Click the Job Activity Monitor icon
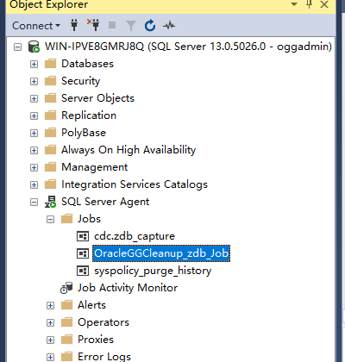345x362 pixels. tap(66, 288)
